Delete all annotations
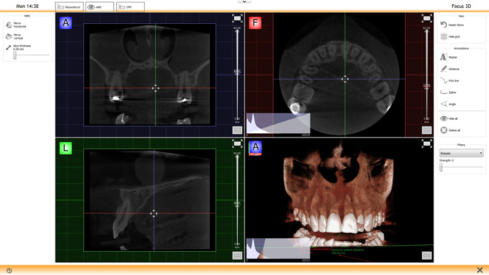Viewport: 489px width, 275px height. [x=444, y=130]
